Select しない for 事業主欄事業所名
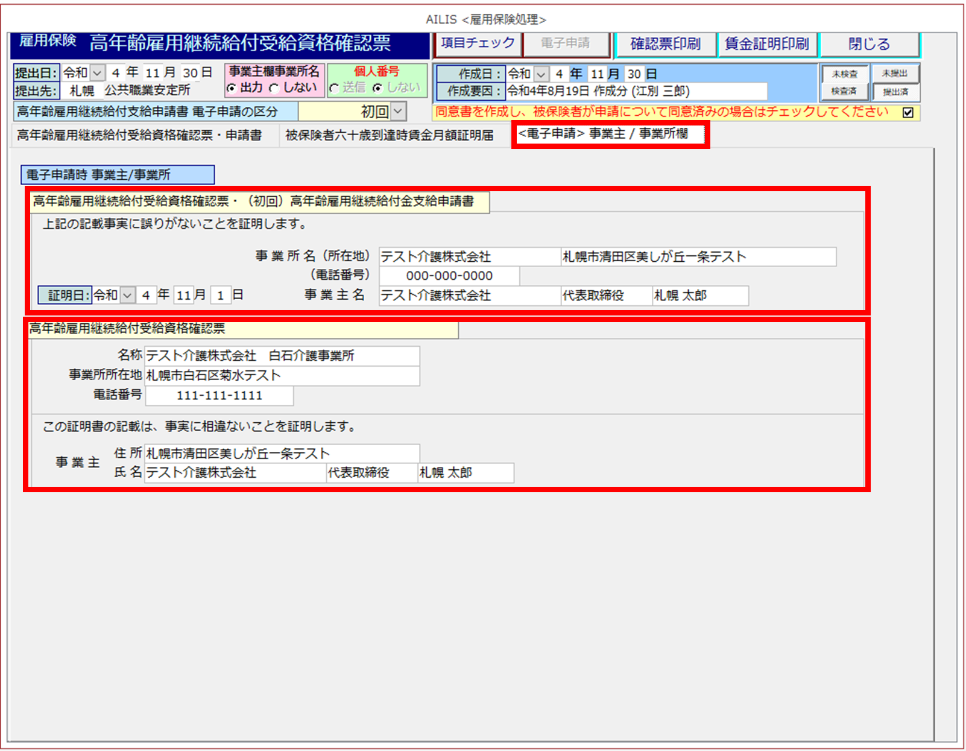The image size is (966, 751). point(275,89)
